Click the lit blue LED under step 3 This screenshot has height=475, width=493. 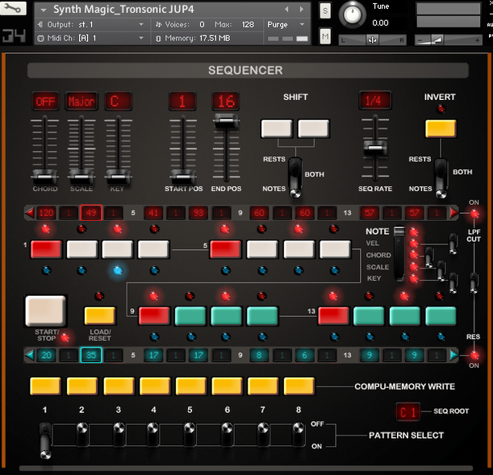click(x=118, y=270)
